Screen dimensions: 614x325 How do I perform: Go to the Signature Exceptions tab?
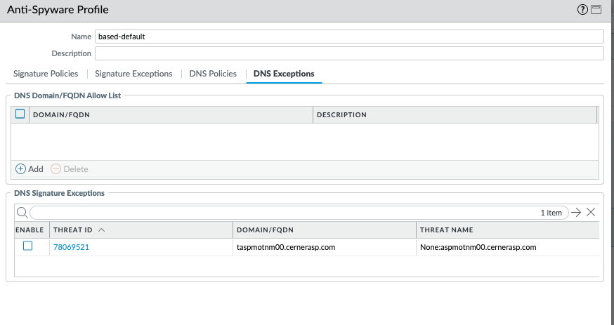(x=133, y=74)
